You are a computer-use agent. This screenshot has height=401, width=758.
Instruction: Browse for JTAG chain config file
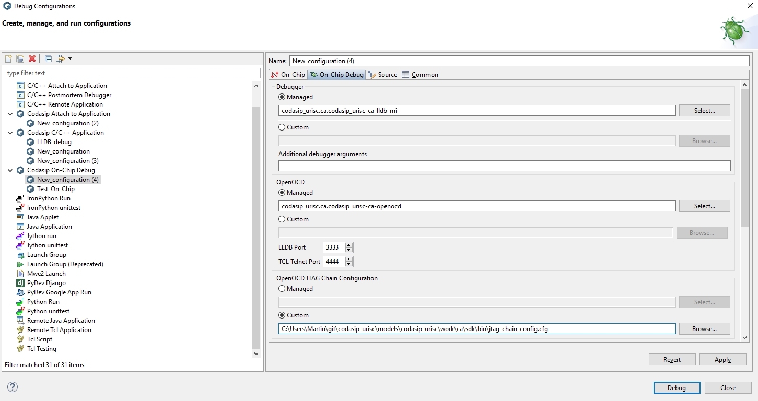pos(704,329)
